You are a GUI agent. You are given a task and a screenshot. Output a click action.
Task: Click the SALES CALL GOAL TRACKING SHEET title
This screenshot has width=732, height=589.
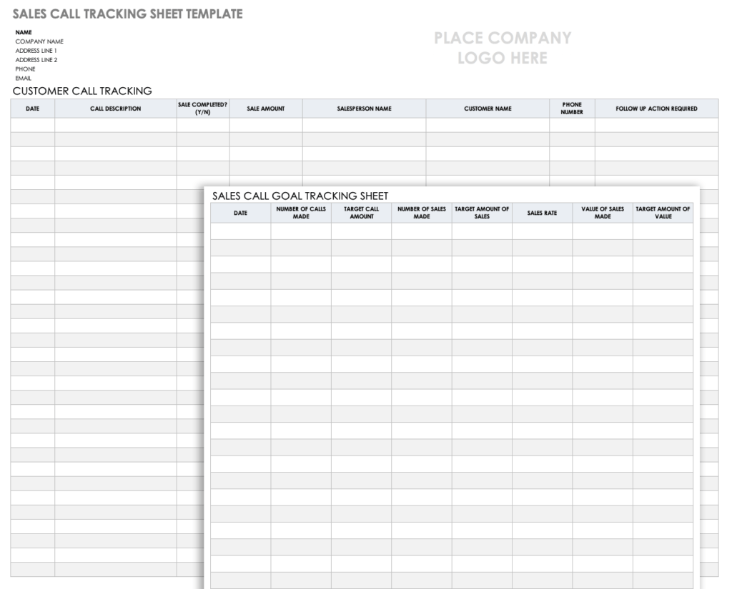[x=300, y=196]
